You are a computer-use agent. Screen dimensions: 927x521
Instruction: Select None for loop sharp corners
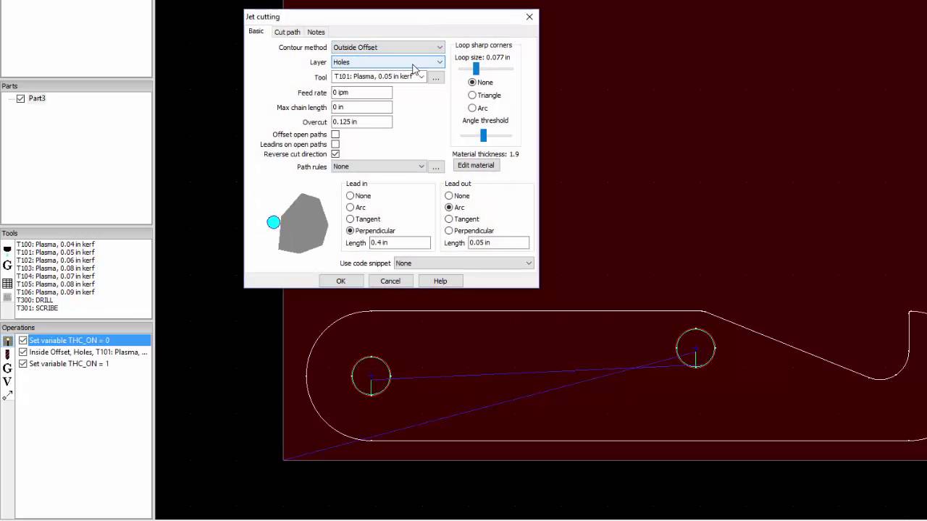click(472, 82)
